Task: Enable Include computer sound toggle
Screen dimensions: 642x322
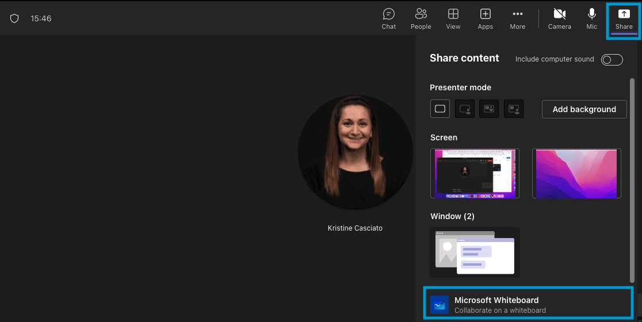Action: [x=612, y=60]
